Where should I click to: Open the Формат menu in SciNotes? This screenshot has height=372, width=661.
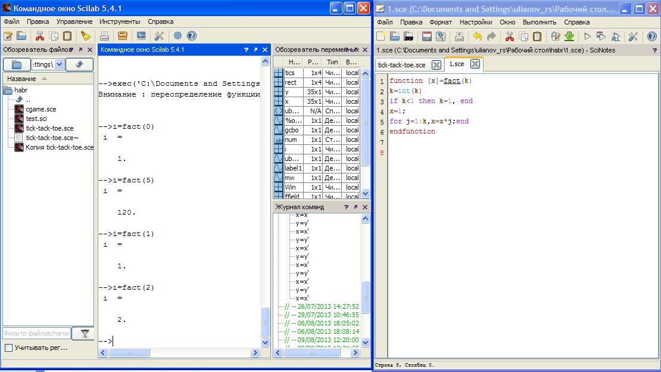[441, 22]
